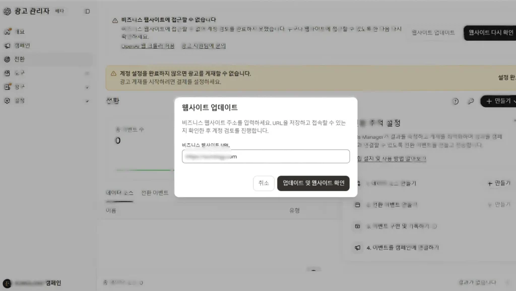Open the 청구 billing icon
This screenshot has height=291, width=516.
pos(8,87)
